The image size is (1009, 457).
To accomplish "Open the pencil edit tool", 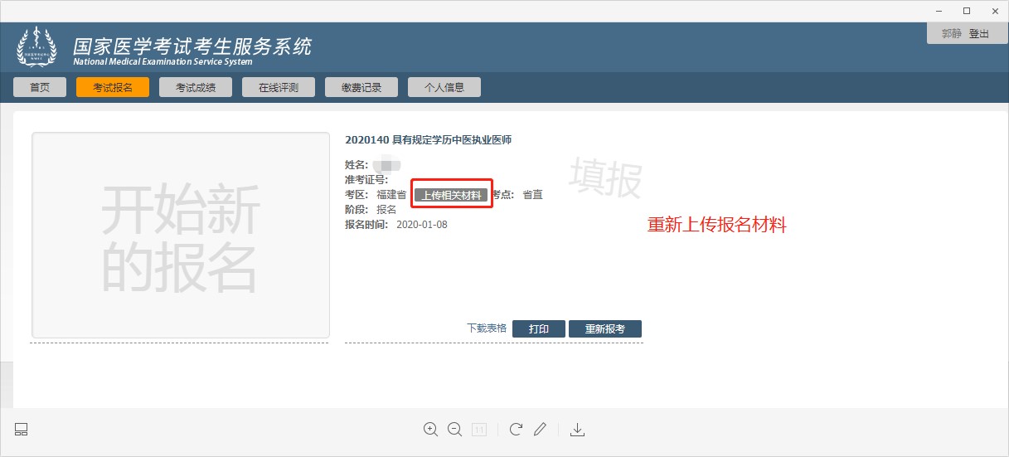I will [x=540, y=429].
